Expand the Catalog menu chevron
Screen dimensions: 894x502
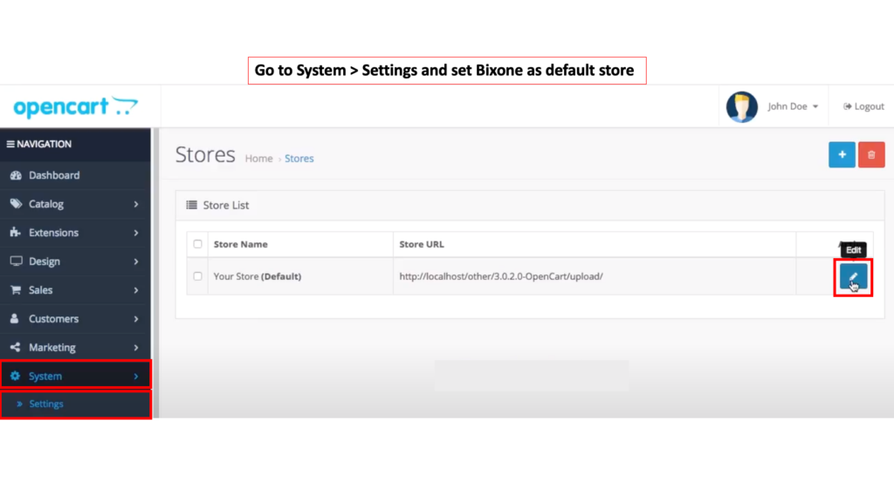136,204
